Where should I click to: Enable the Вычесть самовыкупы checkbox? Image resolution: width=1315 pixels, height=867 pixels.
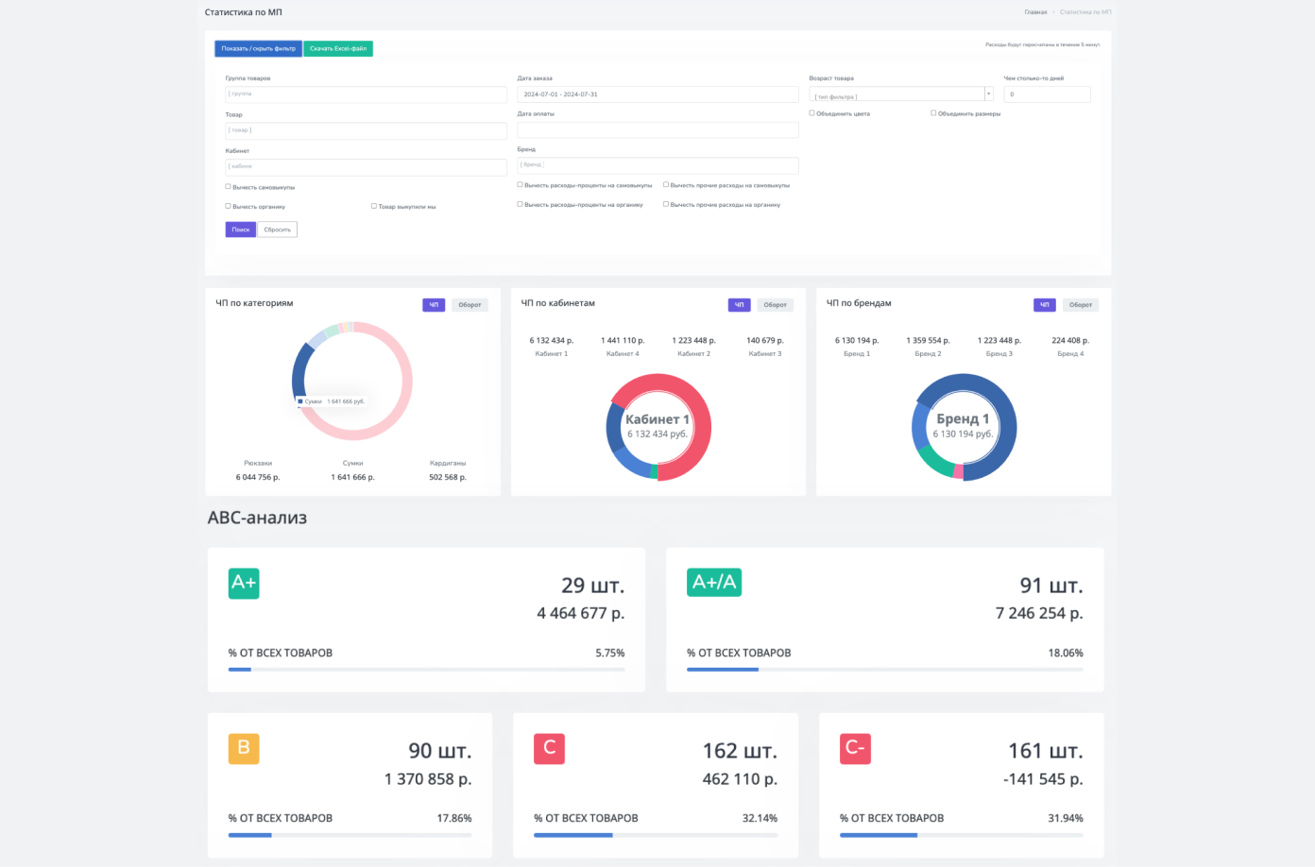tap(228, 186)
